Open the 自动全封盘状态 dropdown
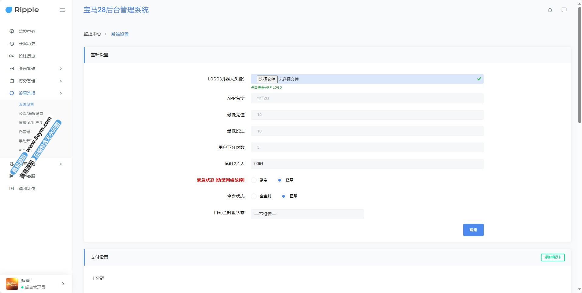The image size is (582, 293). (x=307, y=214)
